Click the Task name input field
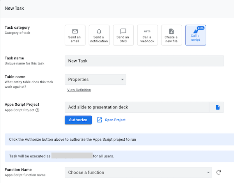Screen dimensions: 234x183 pos(144,61)
